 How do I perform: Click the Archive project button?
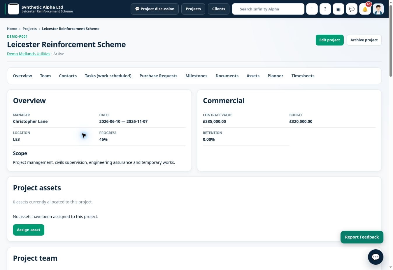coord(364,40)
